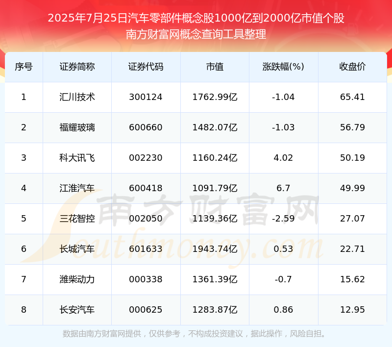
Task: Click stock code 600418
Action: [146, 188]
